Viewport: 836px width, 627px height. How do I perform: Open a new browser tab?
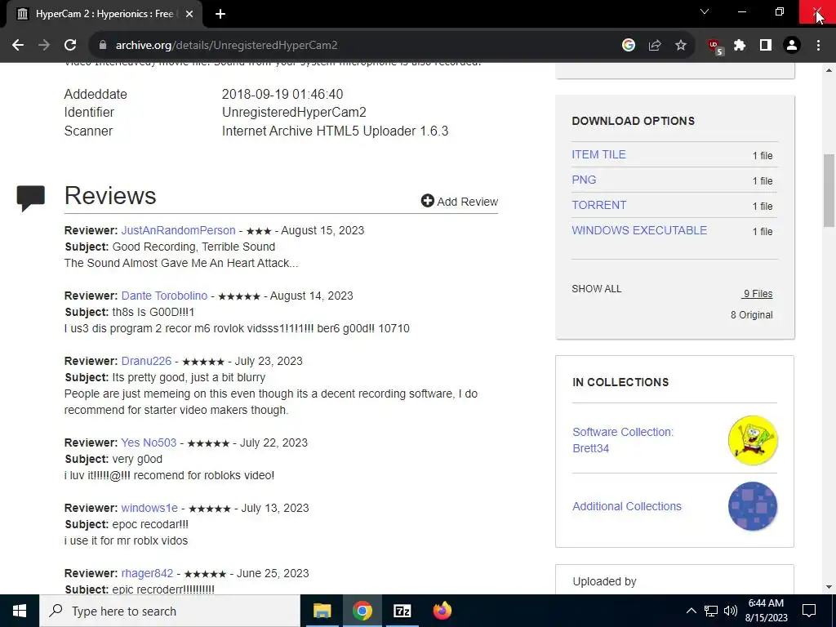tap(220, 14)
